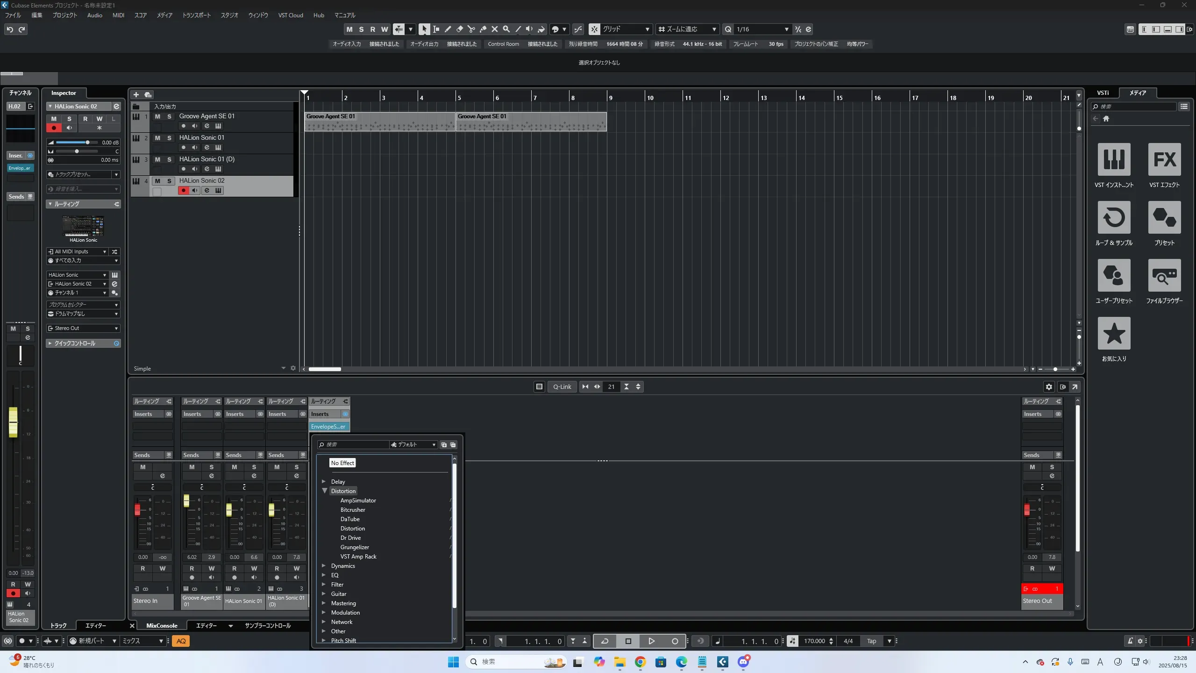The width and height of the screenshot is (1196, 673).
Task: Open Loops & Samples tile
Action: [1114, 218]
